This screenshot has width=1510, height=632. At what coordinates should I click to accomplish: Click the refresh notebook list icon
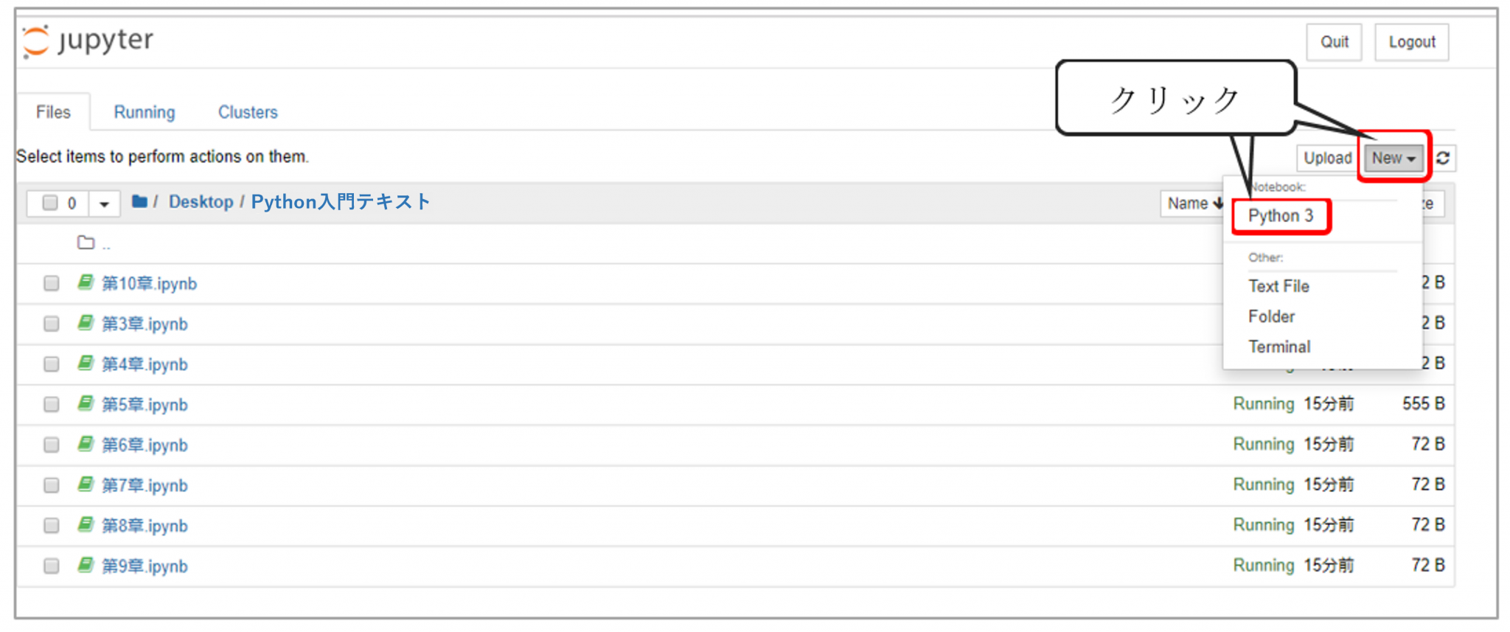[x=1443, y=158]
